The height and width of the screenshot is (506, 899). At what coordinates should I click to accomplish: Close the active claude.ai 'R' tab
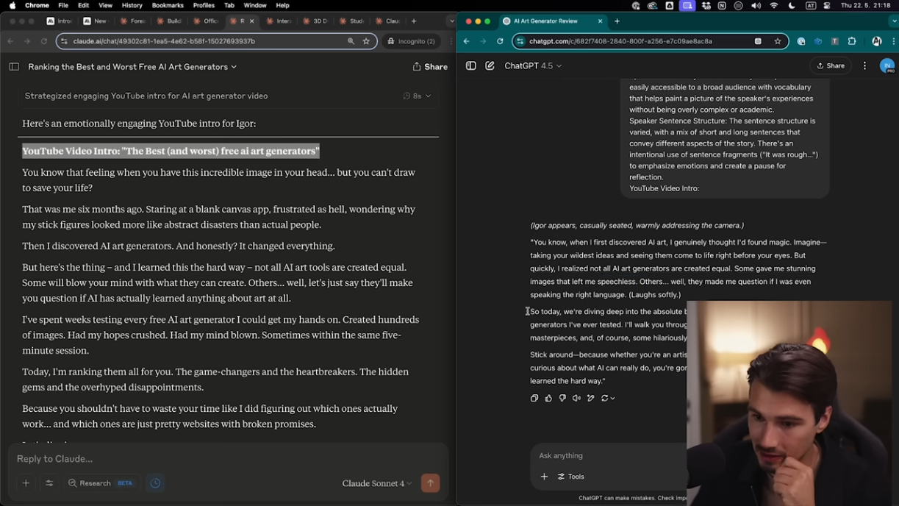point(252,21)
